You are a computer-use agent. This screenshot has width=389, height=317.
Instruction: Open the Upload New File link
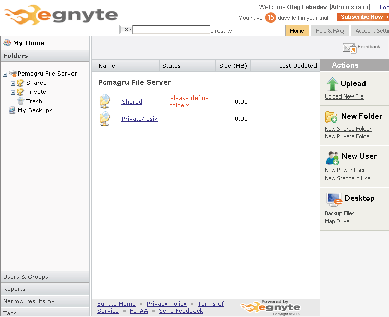[344, 96]
